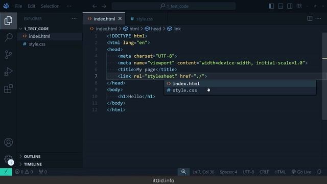
Task: Open the Source Control view
Action: click(8, 55)
